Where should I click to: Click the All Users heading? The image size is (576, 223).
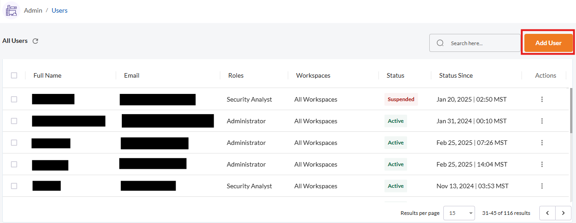point(15,41)
